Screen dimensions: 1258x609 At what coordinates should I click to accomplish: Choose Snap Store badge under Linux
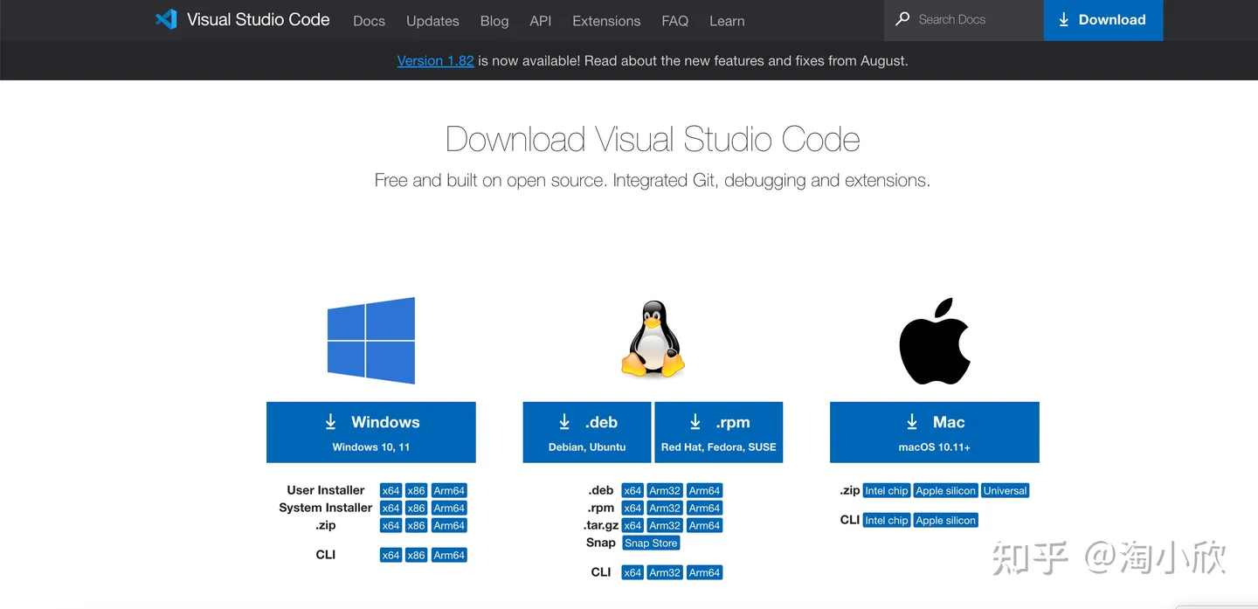coord(651,543)
